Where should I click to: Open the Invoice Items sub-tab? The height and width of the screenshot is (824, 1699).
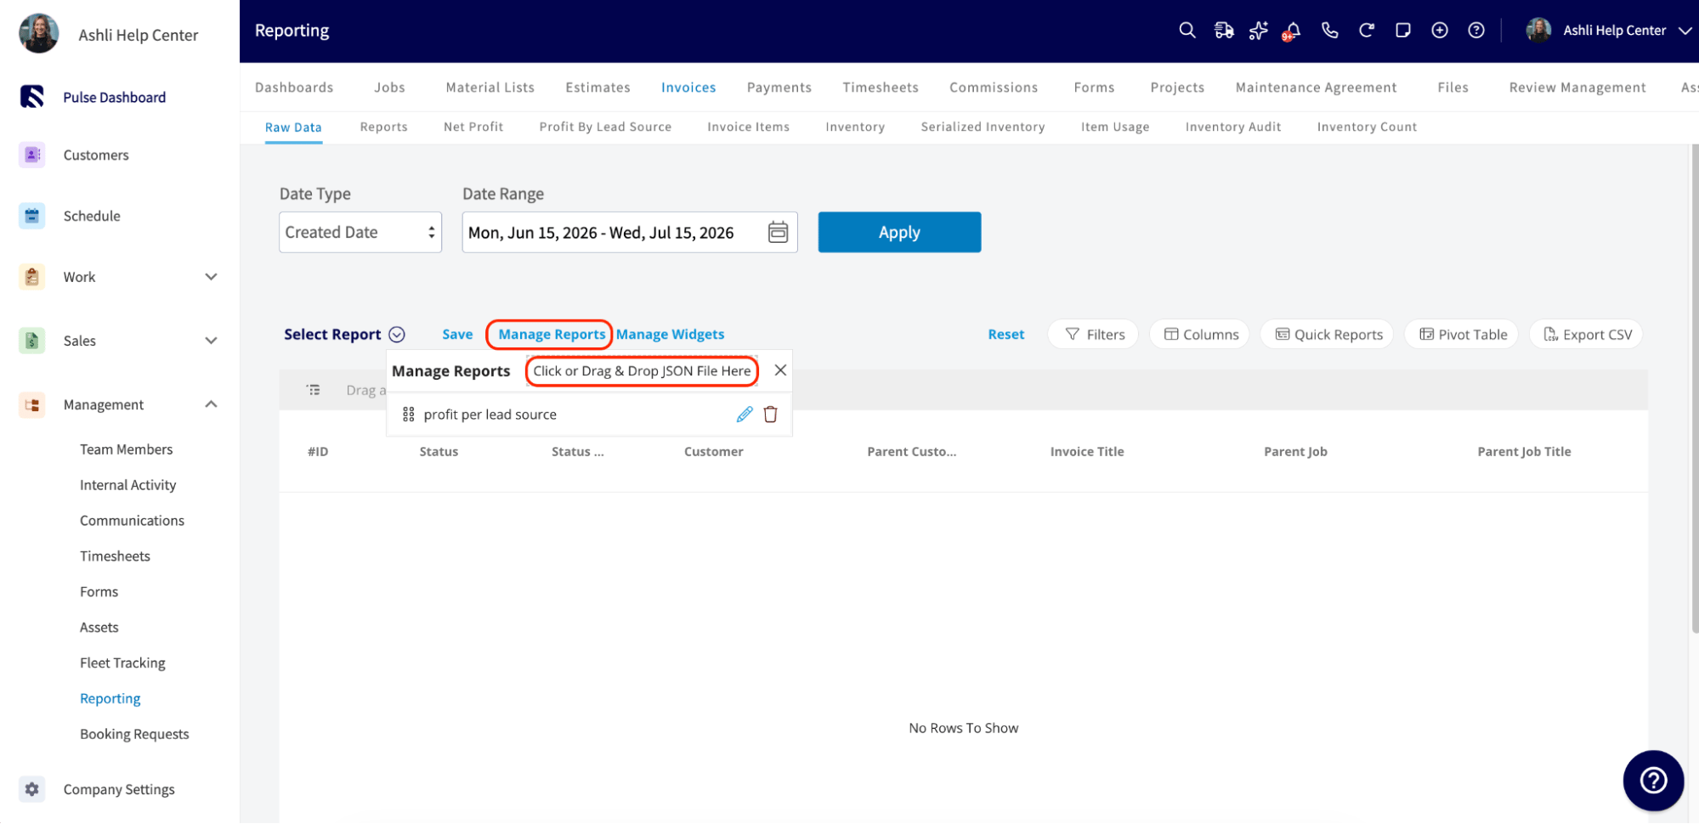748,127
